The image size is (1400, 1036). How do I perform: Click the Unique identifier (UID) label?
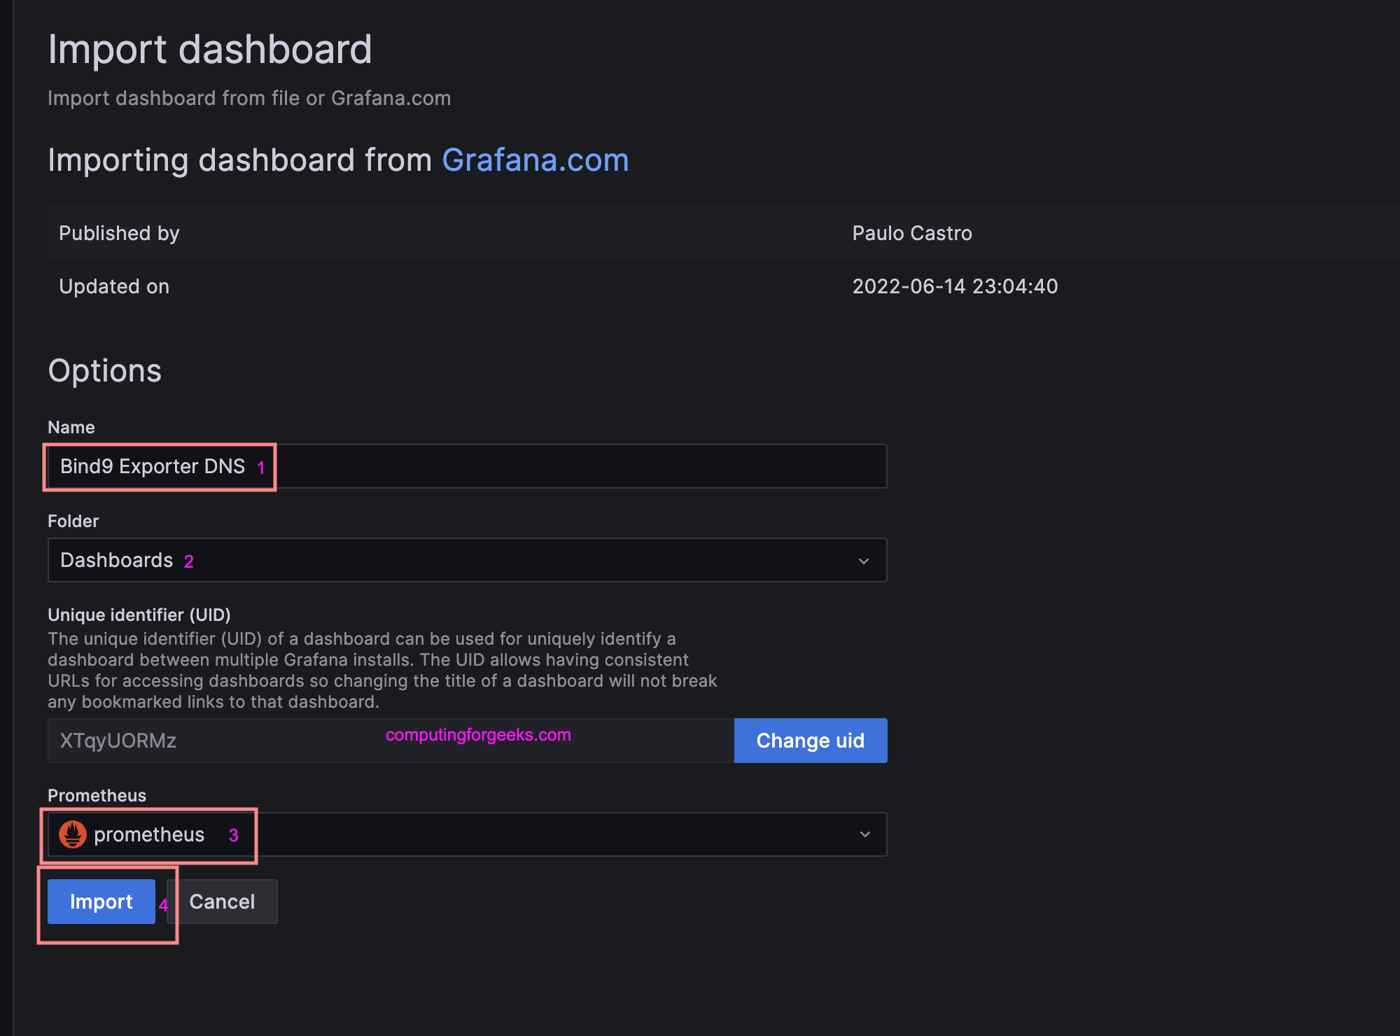[x=139, y=615]
